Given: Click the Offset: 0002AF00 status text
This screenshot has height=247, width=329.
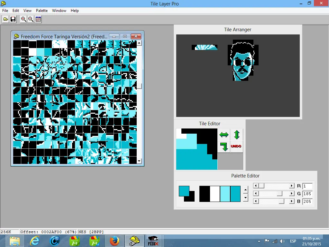Looking at the screenshot, I should click(x=48, y=232).
